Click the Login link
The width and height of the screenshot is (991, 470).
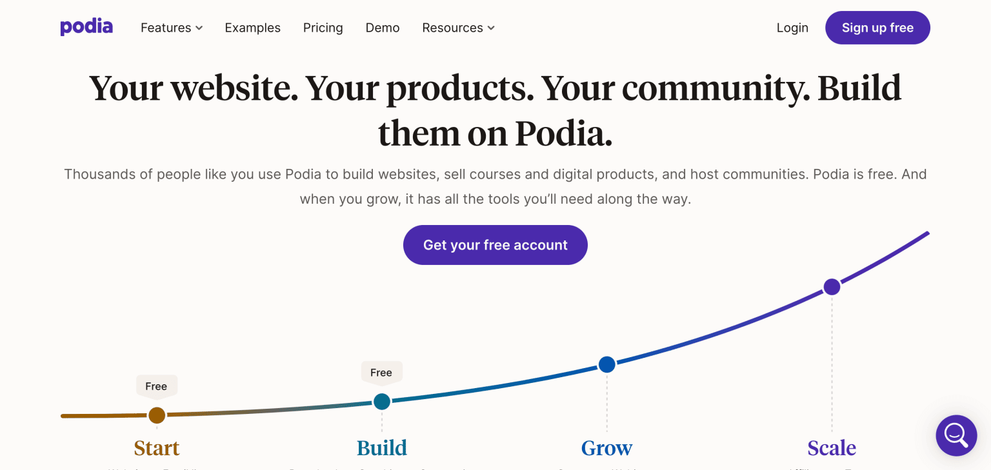(x=792, y=28)
